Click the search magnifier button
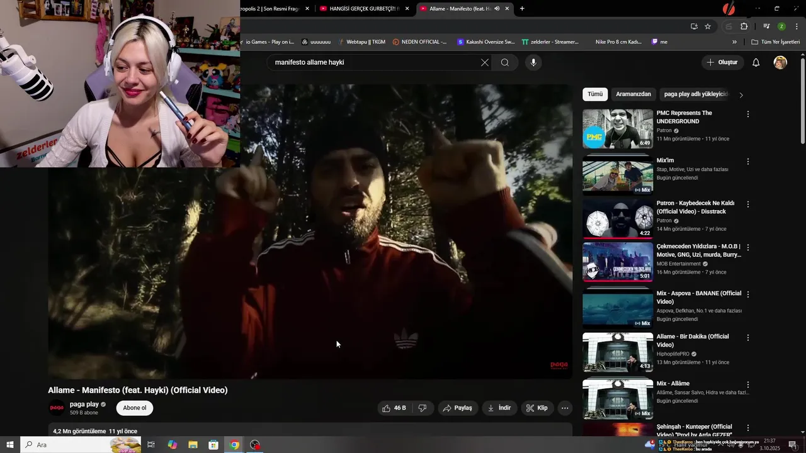806x453 pixels. point(505,62)
